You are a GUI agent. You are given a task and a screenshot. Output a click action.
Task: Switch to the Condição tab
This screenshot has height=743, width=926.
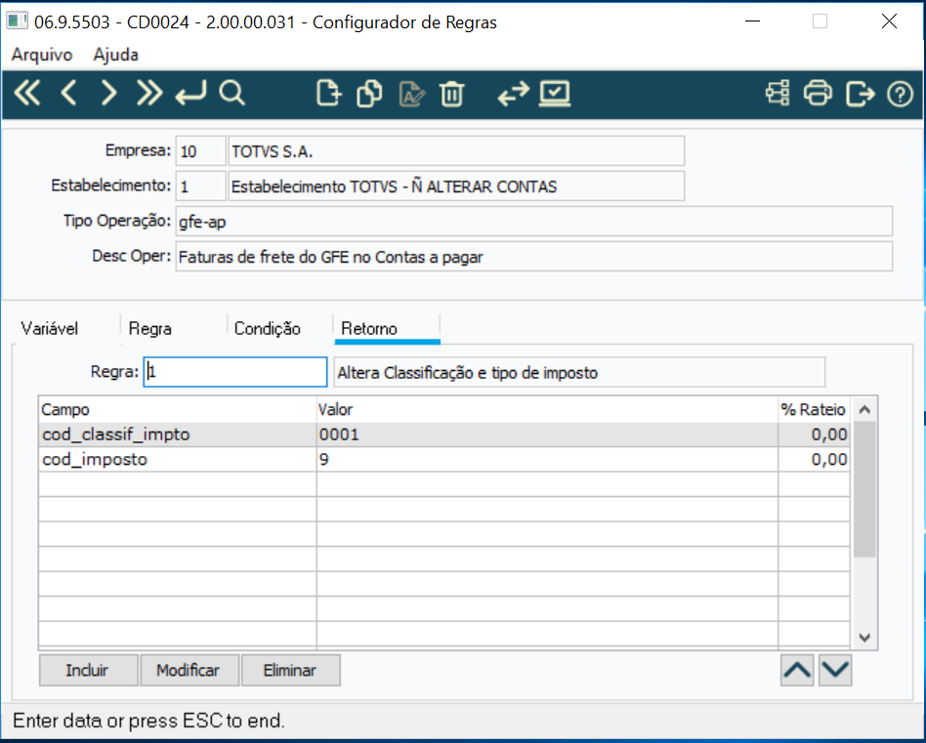tap(268, 328)
